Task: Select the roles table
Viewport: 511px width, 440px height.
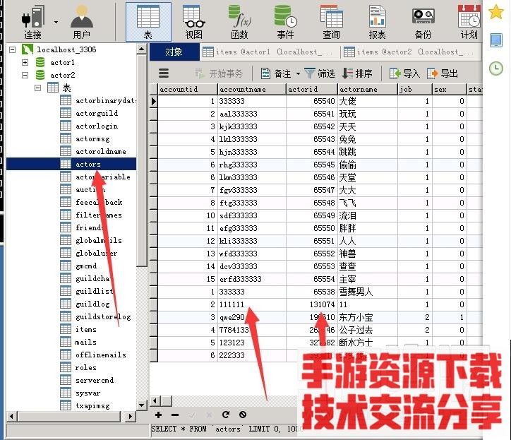Action: pos(85,367)
